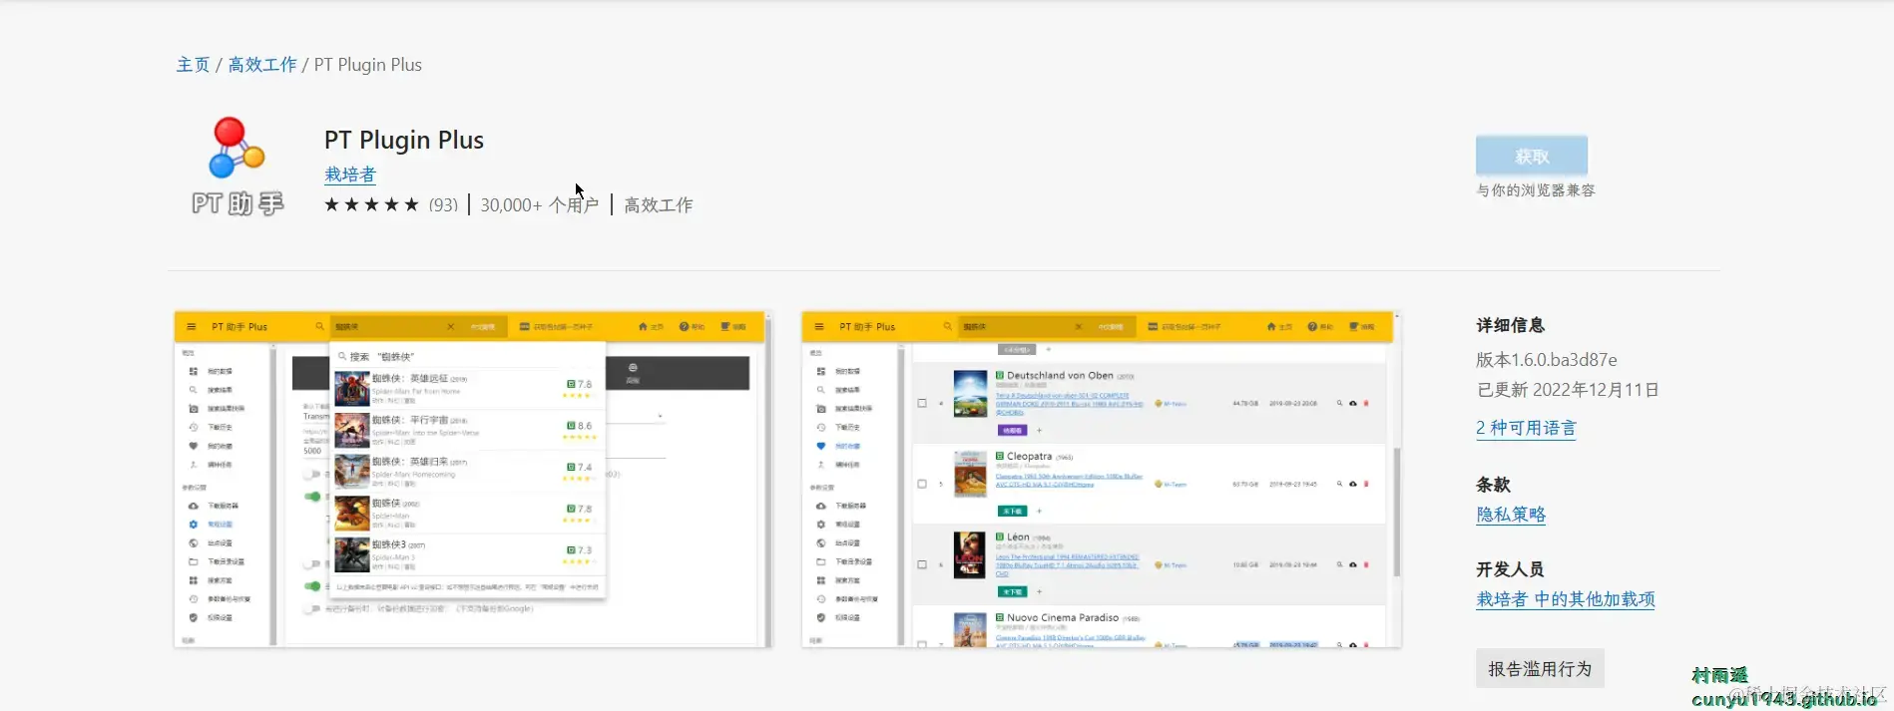Click the 高效工作 category beside user count
This screenshot has height=711, width=1894.
point(659,204)
